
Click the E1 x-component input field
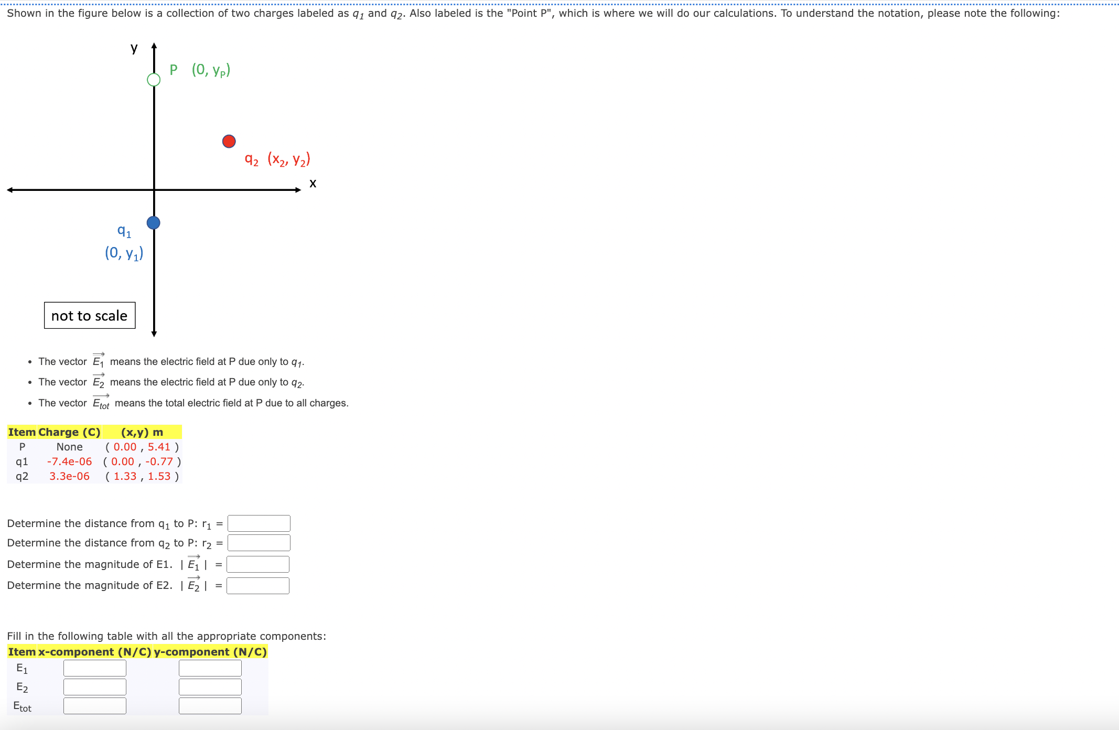point(94,668)
